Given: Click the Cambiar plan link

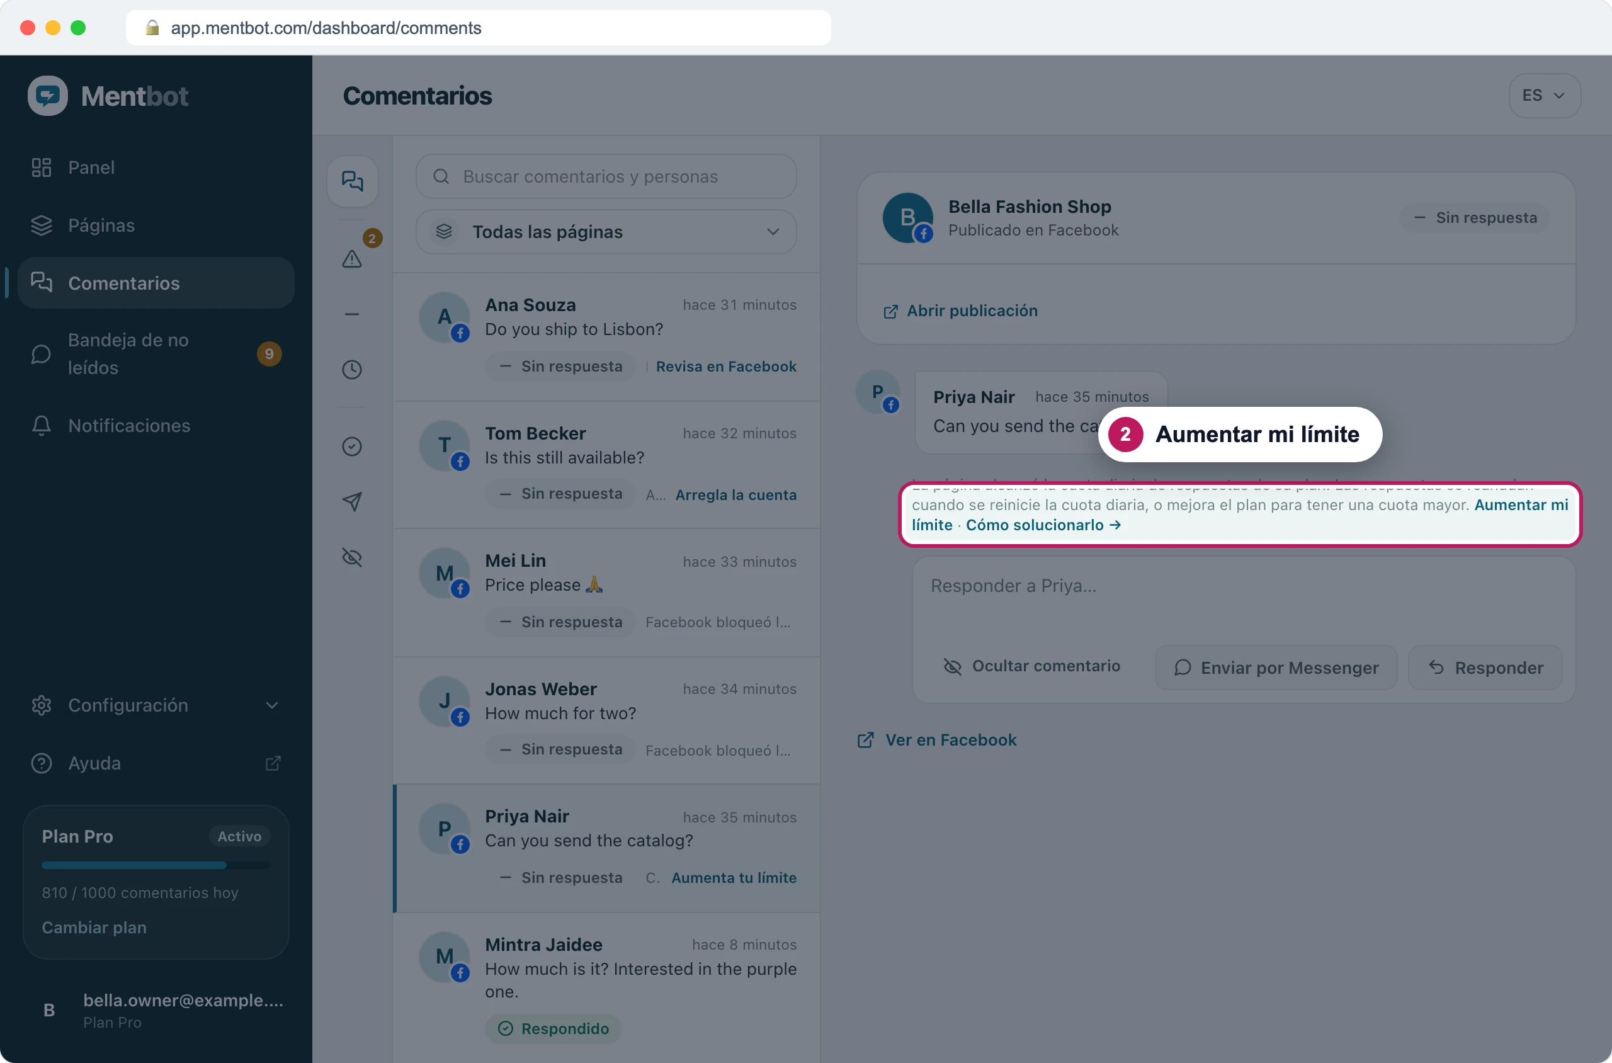Looking at the screenshot, I should point(94,928).
